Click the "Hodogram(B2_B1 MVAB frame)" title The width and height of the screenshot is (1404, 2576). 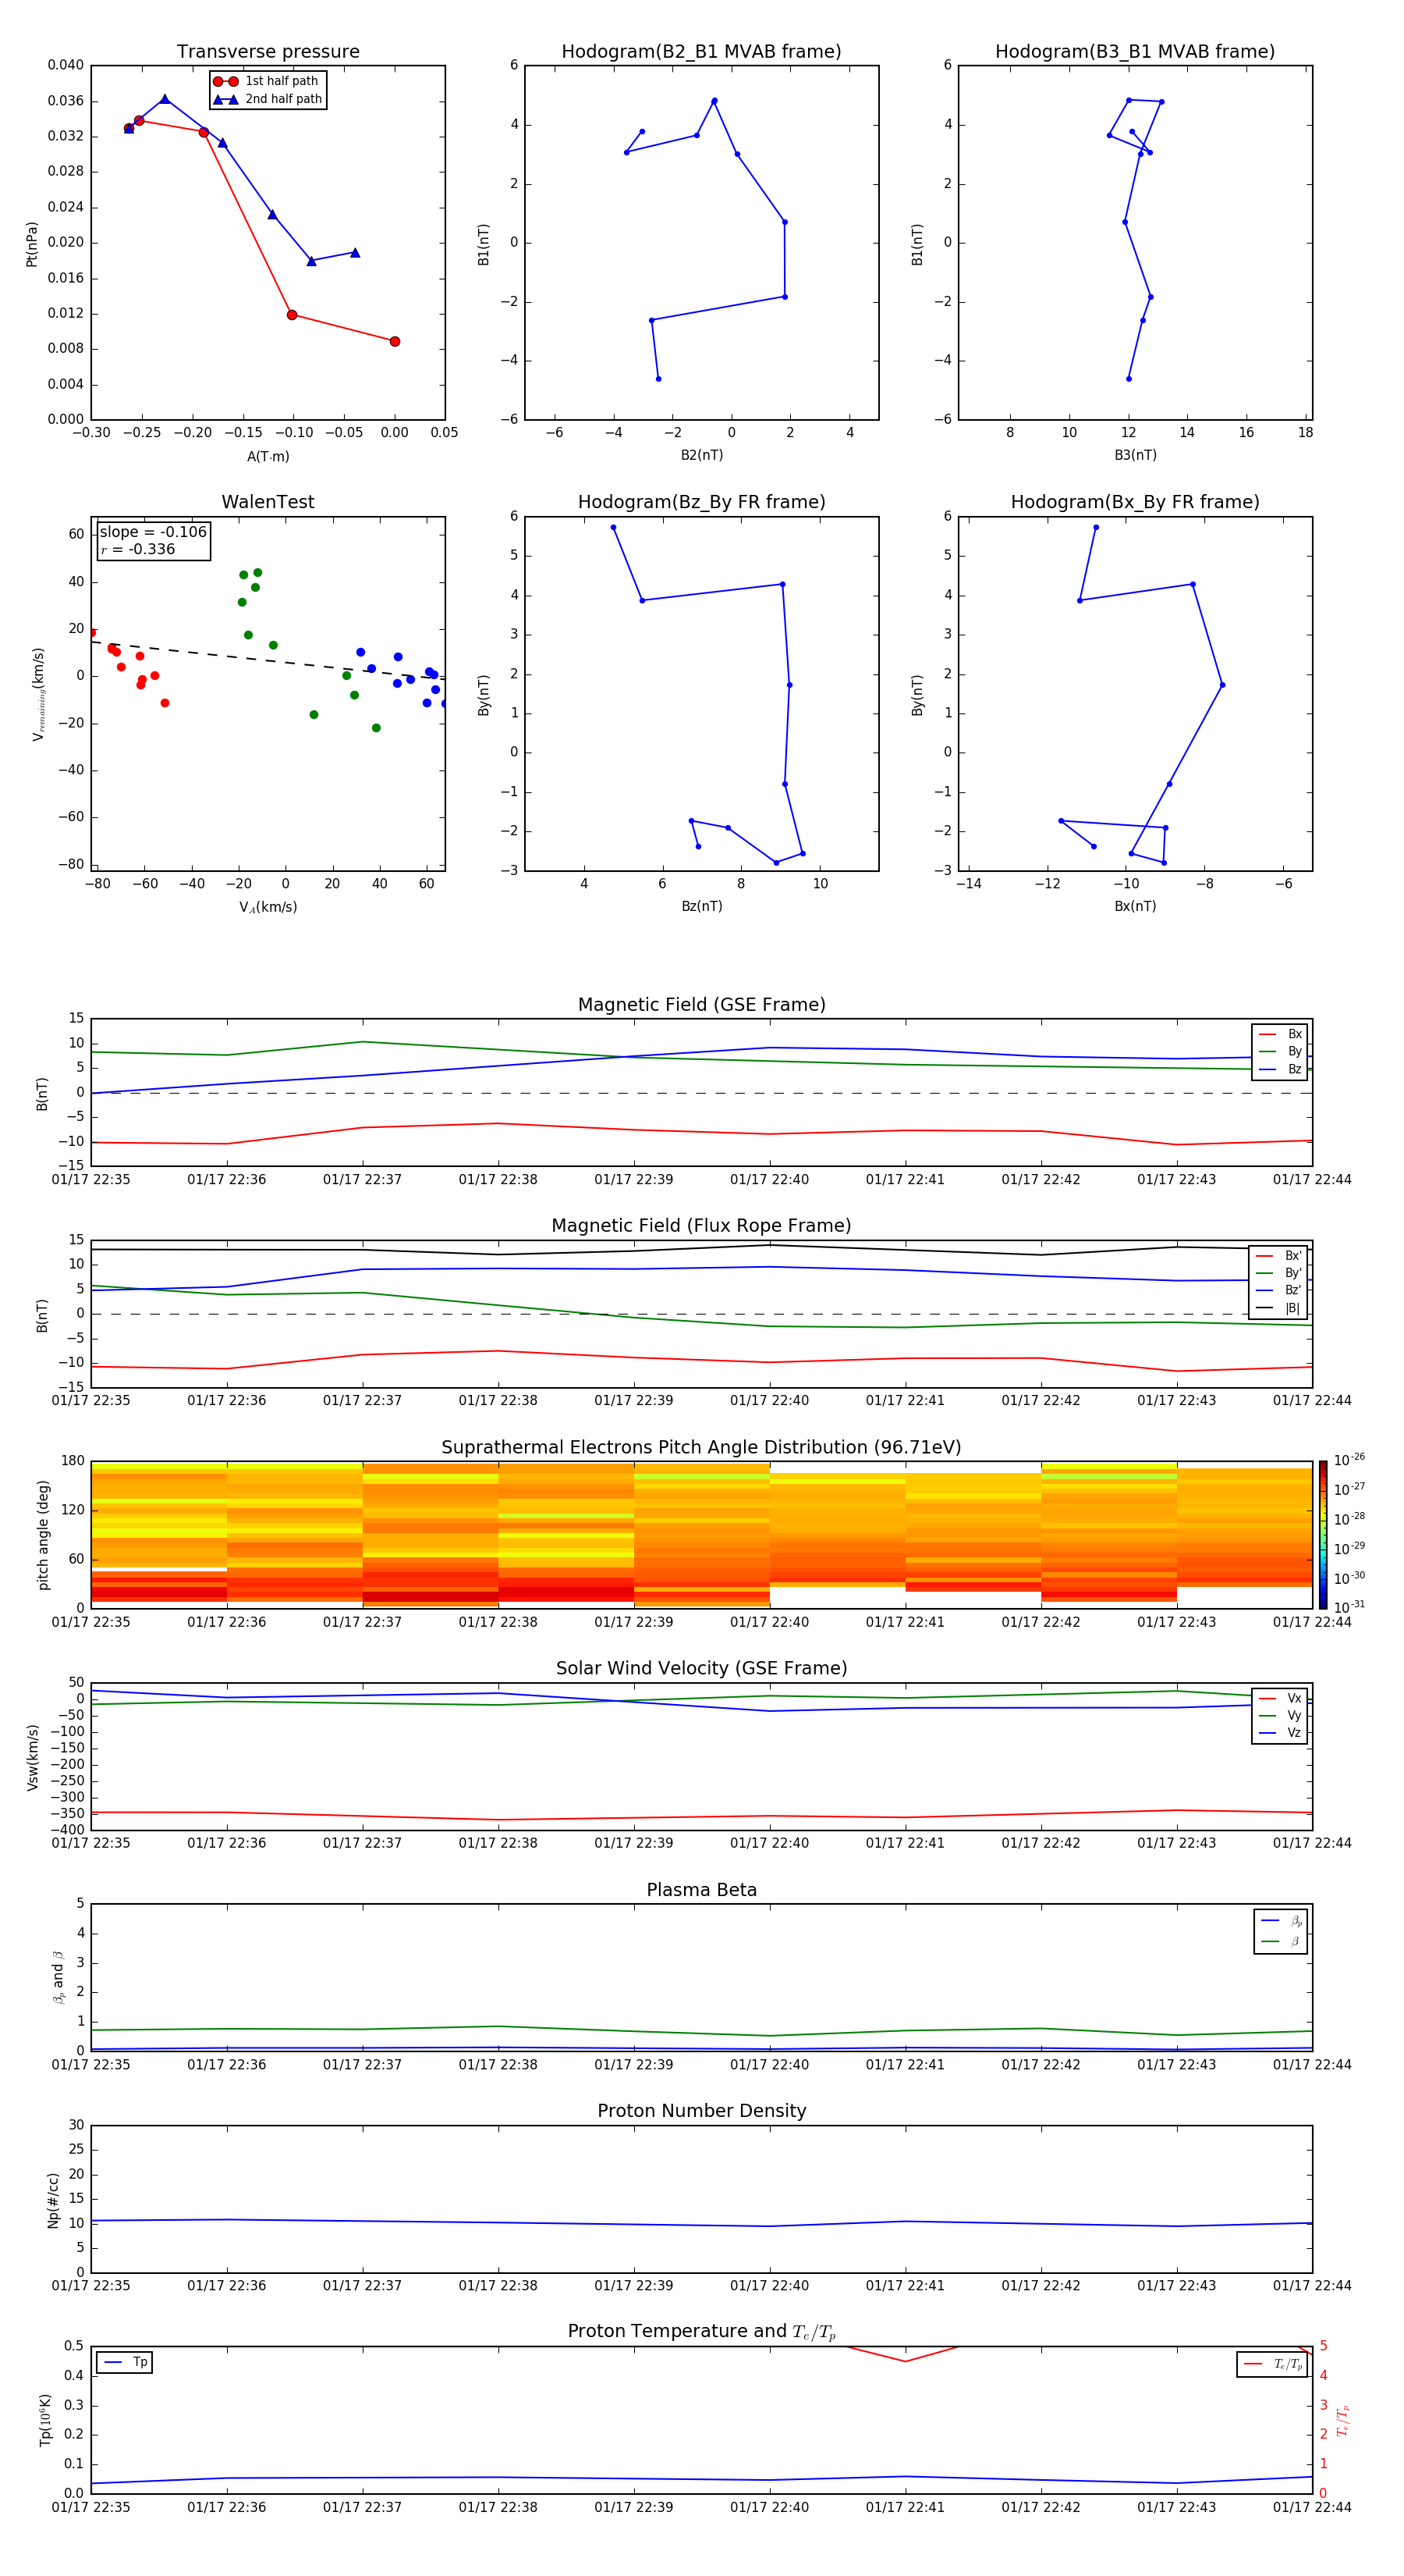[701, 52]
